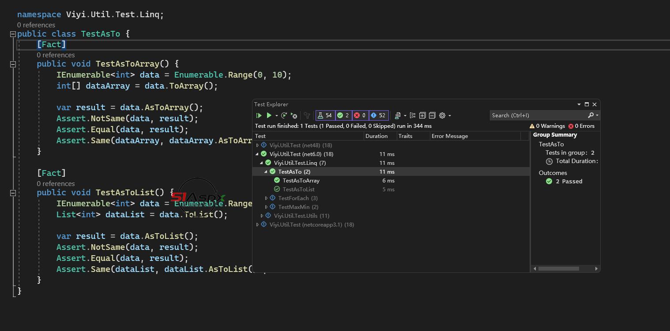Image resolution: width=670 pixels, height=331 pixels.
Task: Repeat the last test run
Action: click(x=284, y=115)
